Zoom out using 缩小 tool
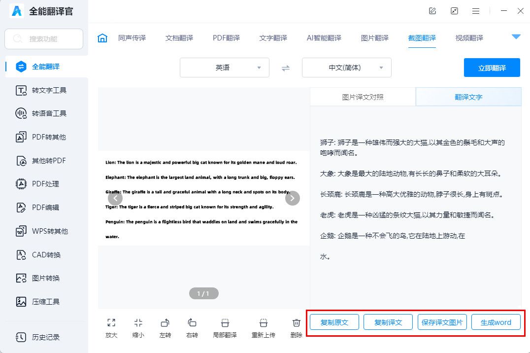The image size is (530, 353). 138,328
